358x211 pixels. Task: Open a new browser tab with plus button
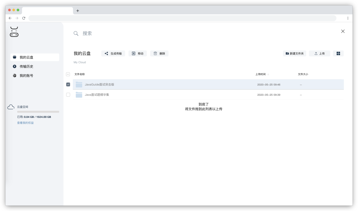click(x=78, y=10)
